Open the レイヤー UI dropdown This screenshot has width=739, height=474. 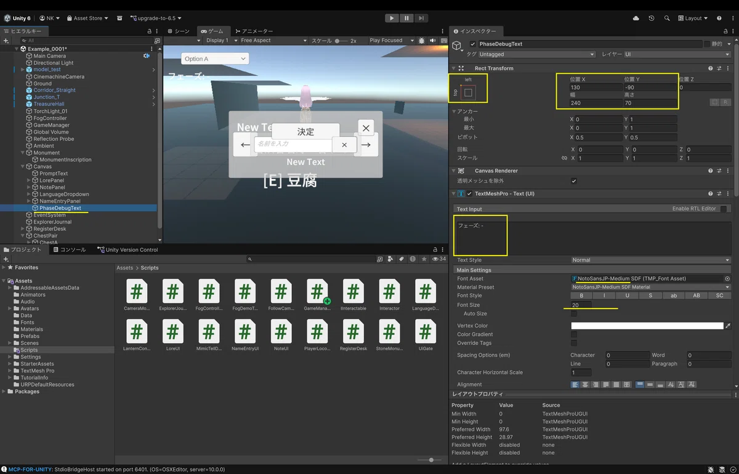[677, 54]
